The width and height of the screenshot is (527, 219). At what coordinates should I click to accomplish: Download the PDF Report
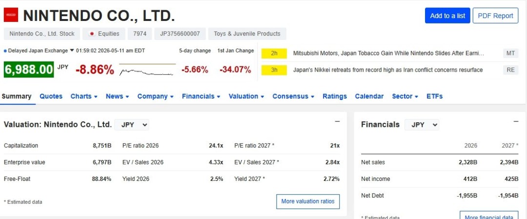(x=495, y=16)
